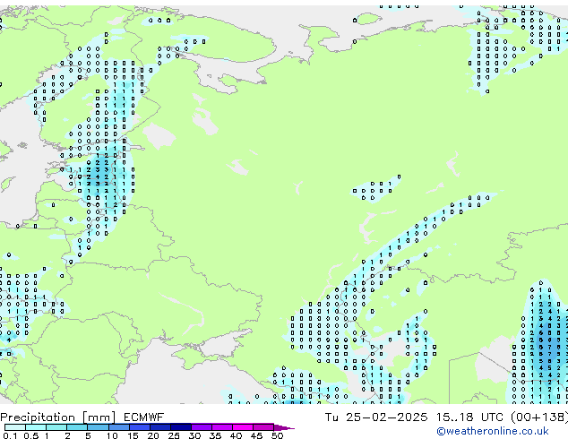The image size is (568, 439).
Task: Click the above-50 mm legend arrow tip
Action: coord(284,427)
